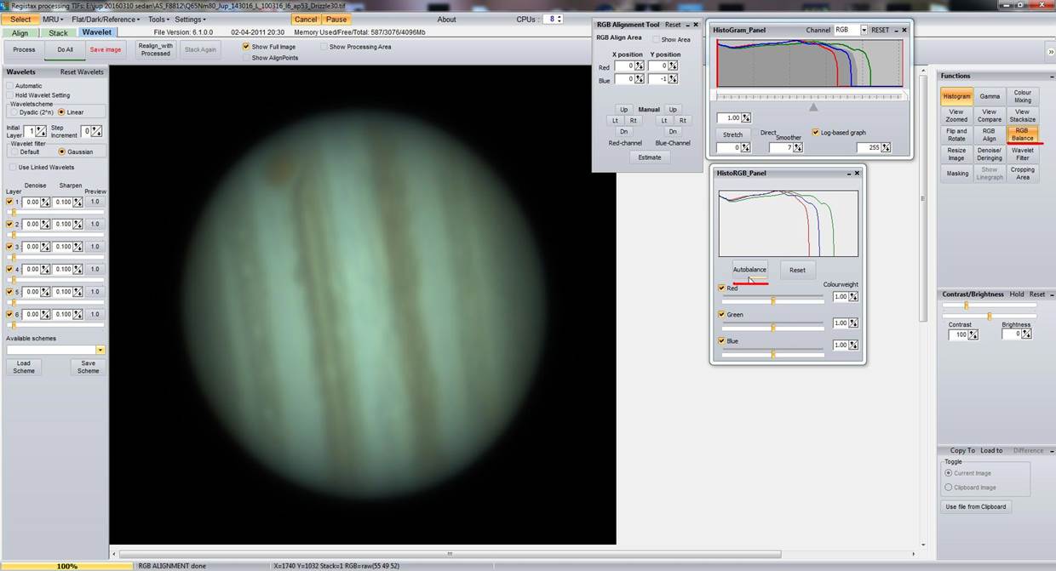Click the Flip and Rotate function
The image size is (1056, 571).
(956, 134)
